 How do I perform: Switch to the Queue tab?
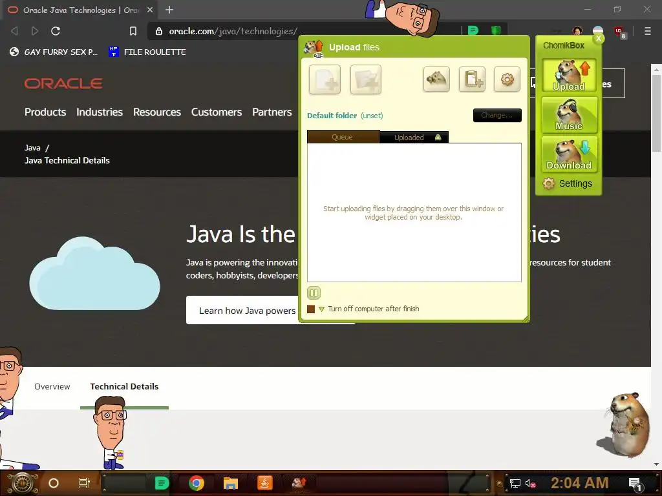343,137
